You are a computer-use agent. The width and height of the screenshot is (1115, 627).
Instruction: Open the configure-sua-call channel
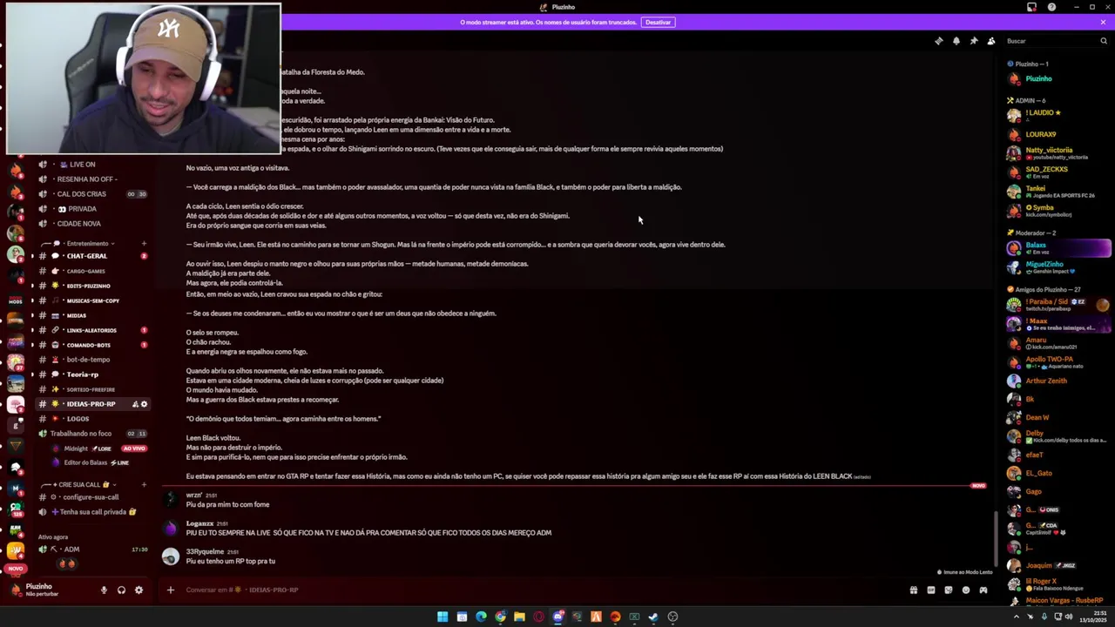pos(91,497)
